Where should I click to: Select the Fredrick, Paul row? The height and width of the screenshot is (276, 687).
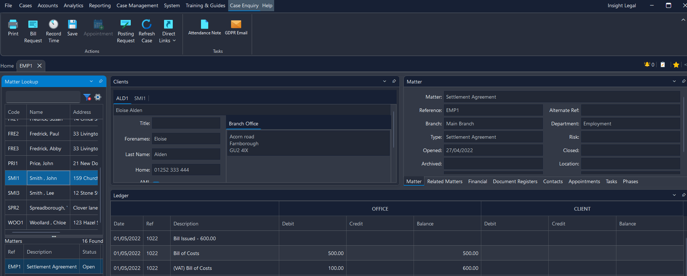52,134
